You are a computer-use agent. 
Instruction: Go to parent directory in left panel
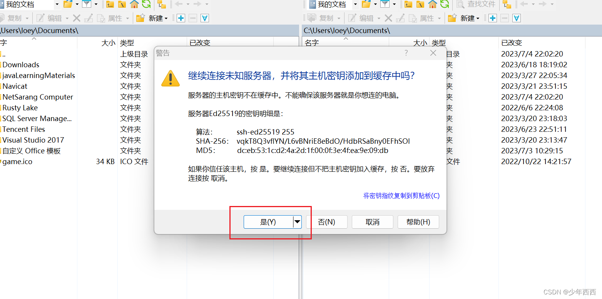click(110, 4)
